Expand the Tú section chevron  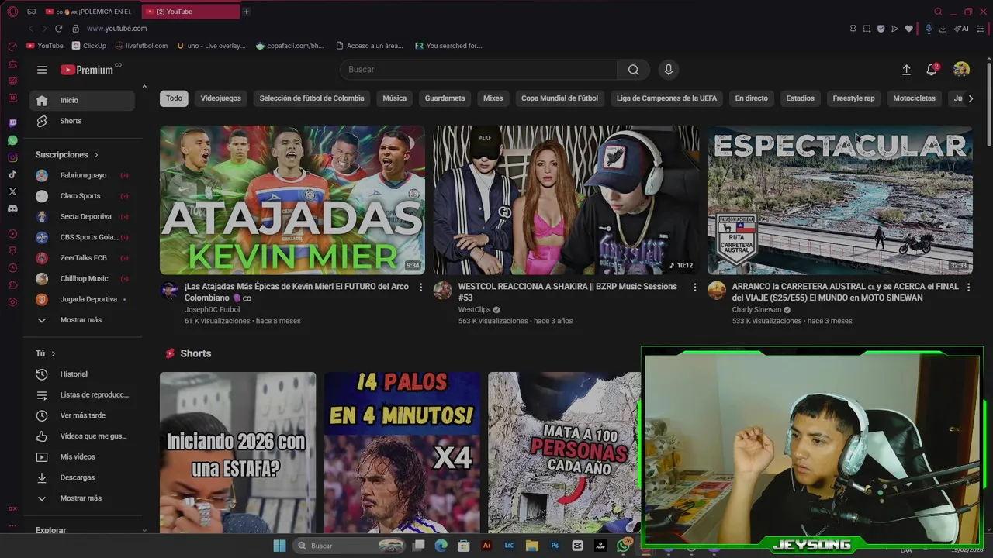(x=54, y=353)
